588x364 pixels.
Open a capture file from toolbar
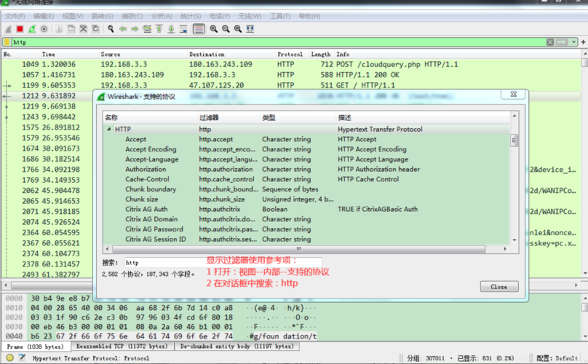[x=59, y=29]
